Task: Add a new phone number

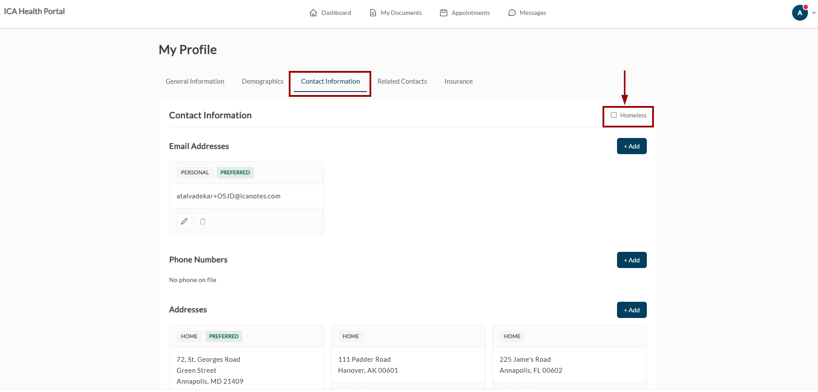Action: [631, 260]
